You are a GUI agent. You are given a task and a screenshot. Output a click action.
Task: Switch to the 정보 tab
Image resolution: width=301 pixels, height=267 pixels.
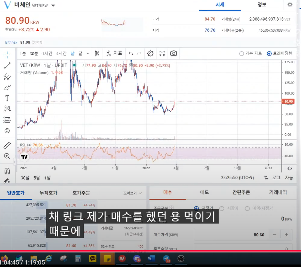(x=262, y=5)
